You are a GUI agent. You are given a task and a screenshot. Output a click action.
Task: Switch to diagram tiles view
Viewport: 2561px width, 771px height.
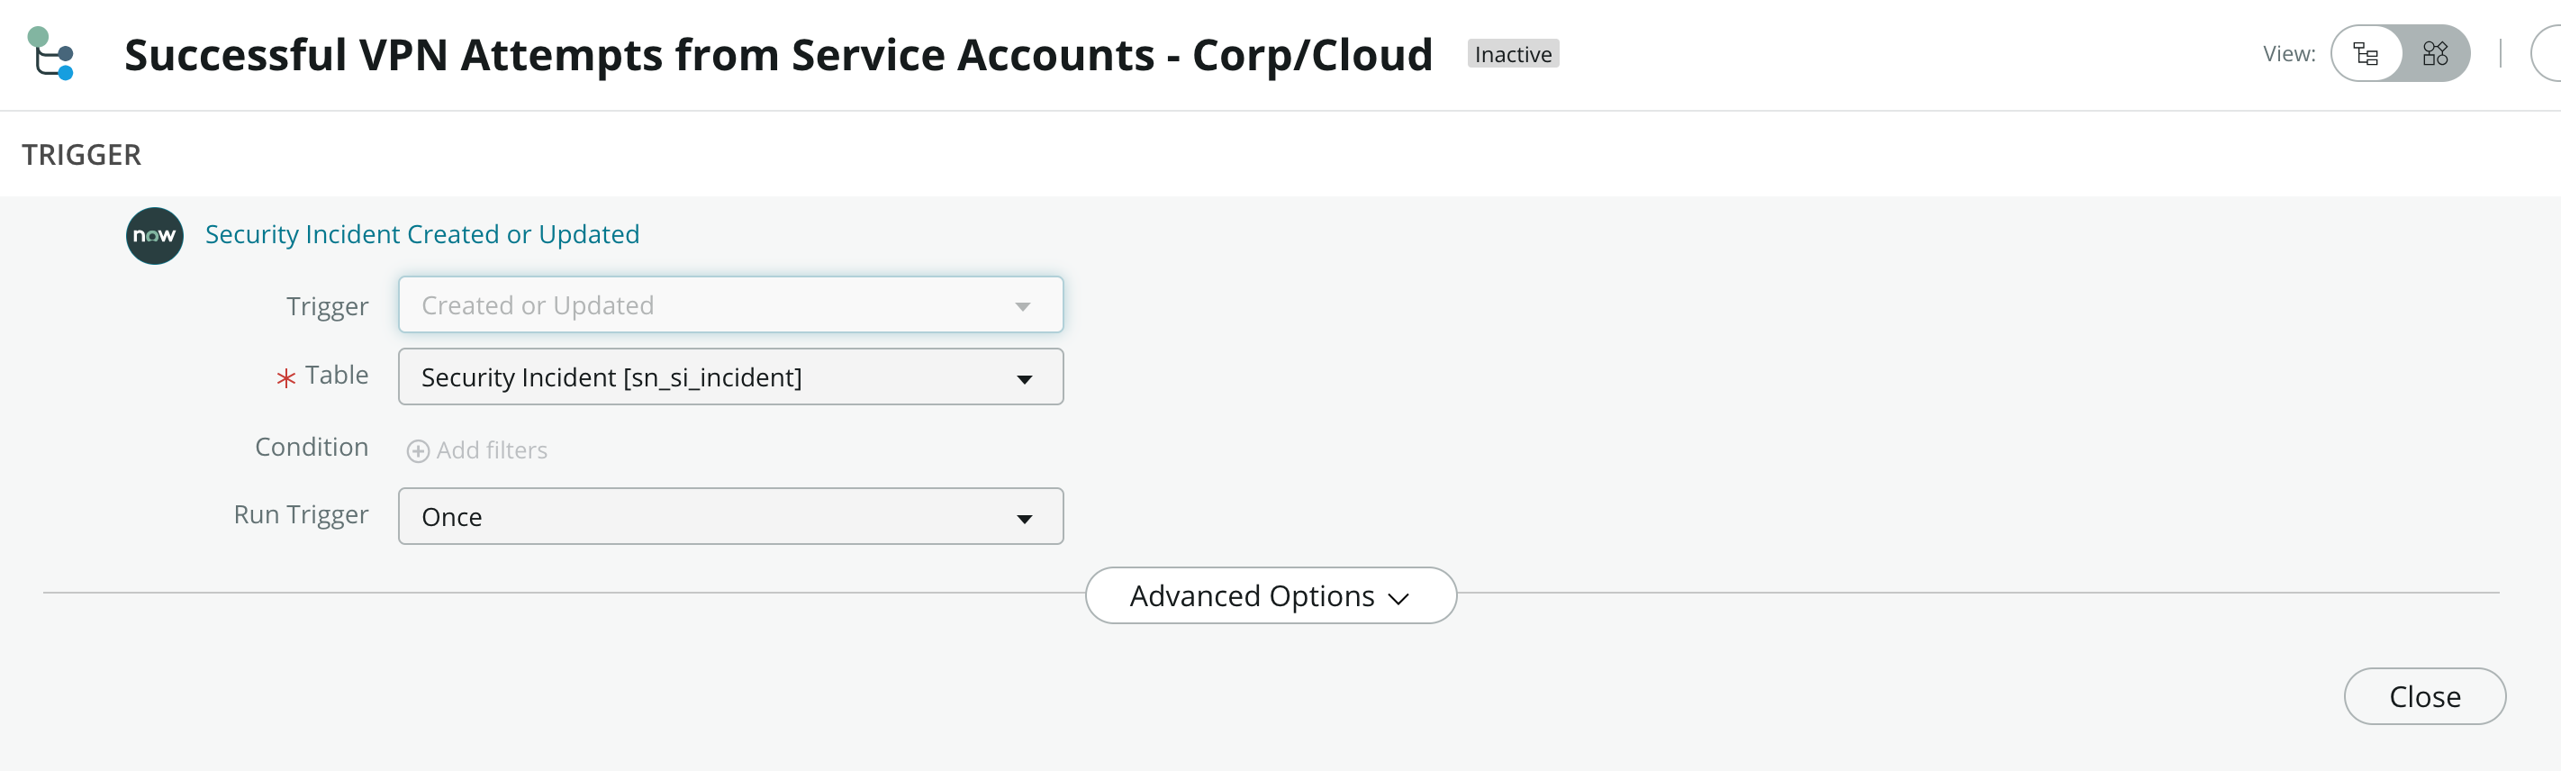(2435, 54)
